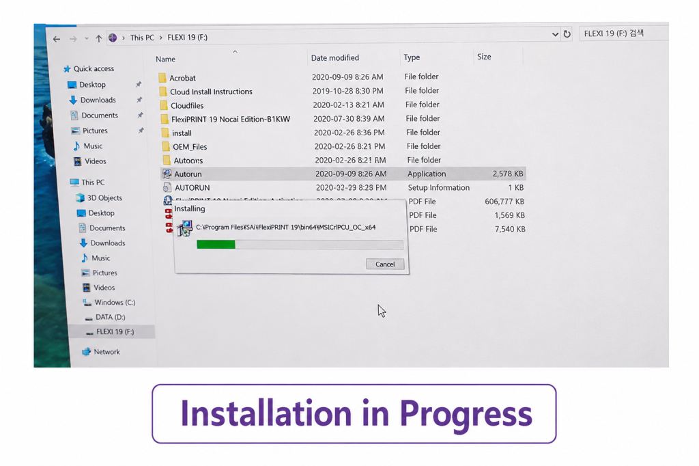Click the Setup Information type cell
The height and width of the screenshot is (466, 699).
[439, 188]
